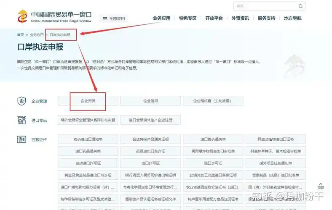Open 音像制品（成品）进口批准单
The image size is (332, 210).
(276, 175)
